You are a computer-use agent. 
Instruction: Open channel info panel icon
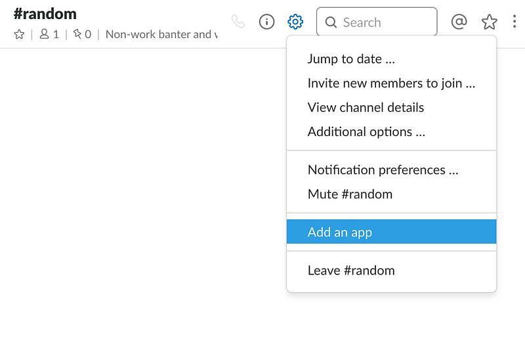point(266,22)
